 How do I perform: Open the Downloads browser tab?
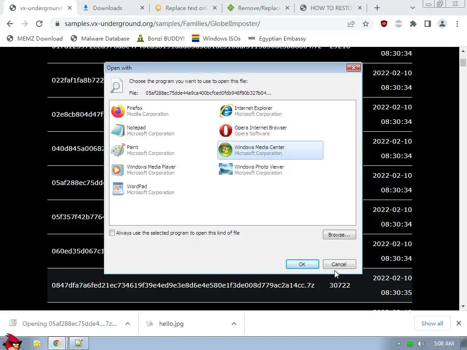pyautogui.click(x=107, y=8)
